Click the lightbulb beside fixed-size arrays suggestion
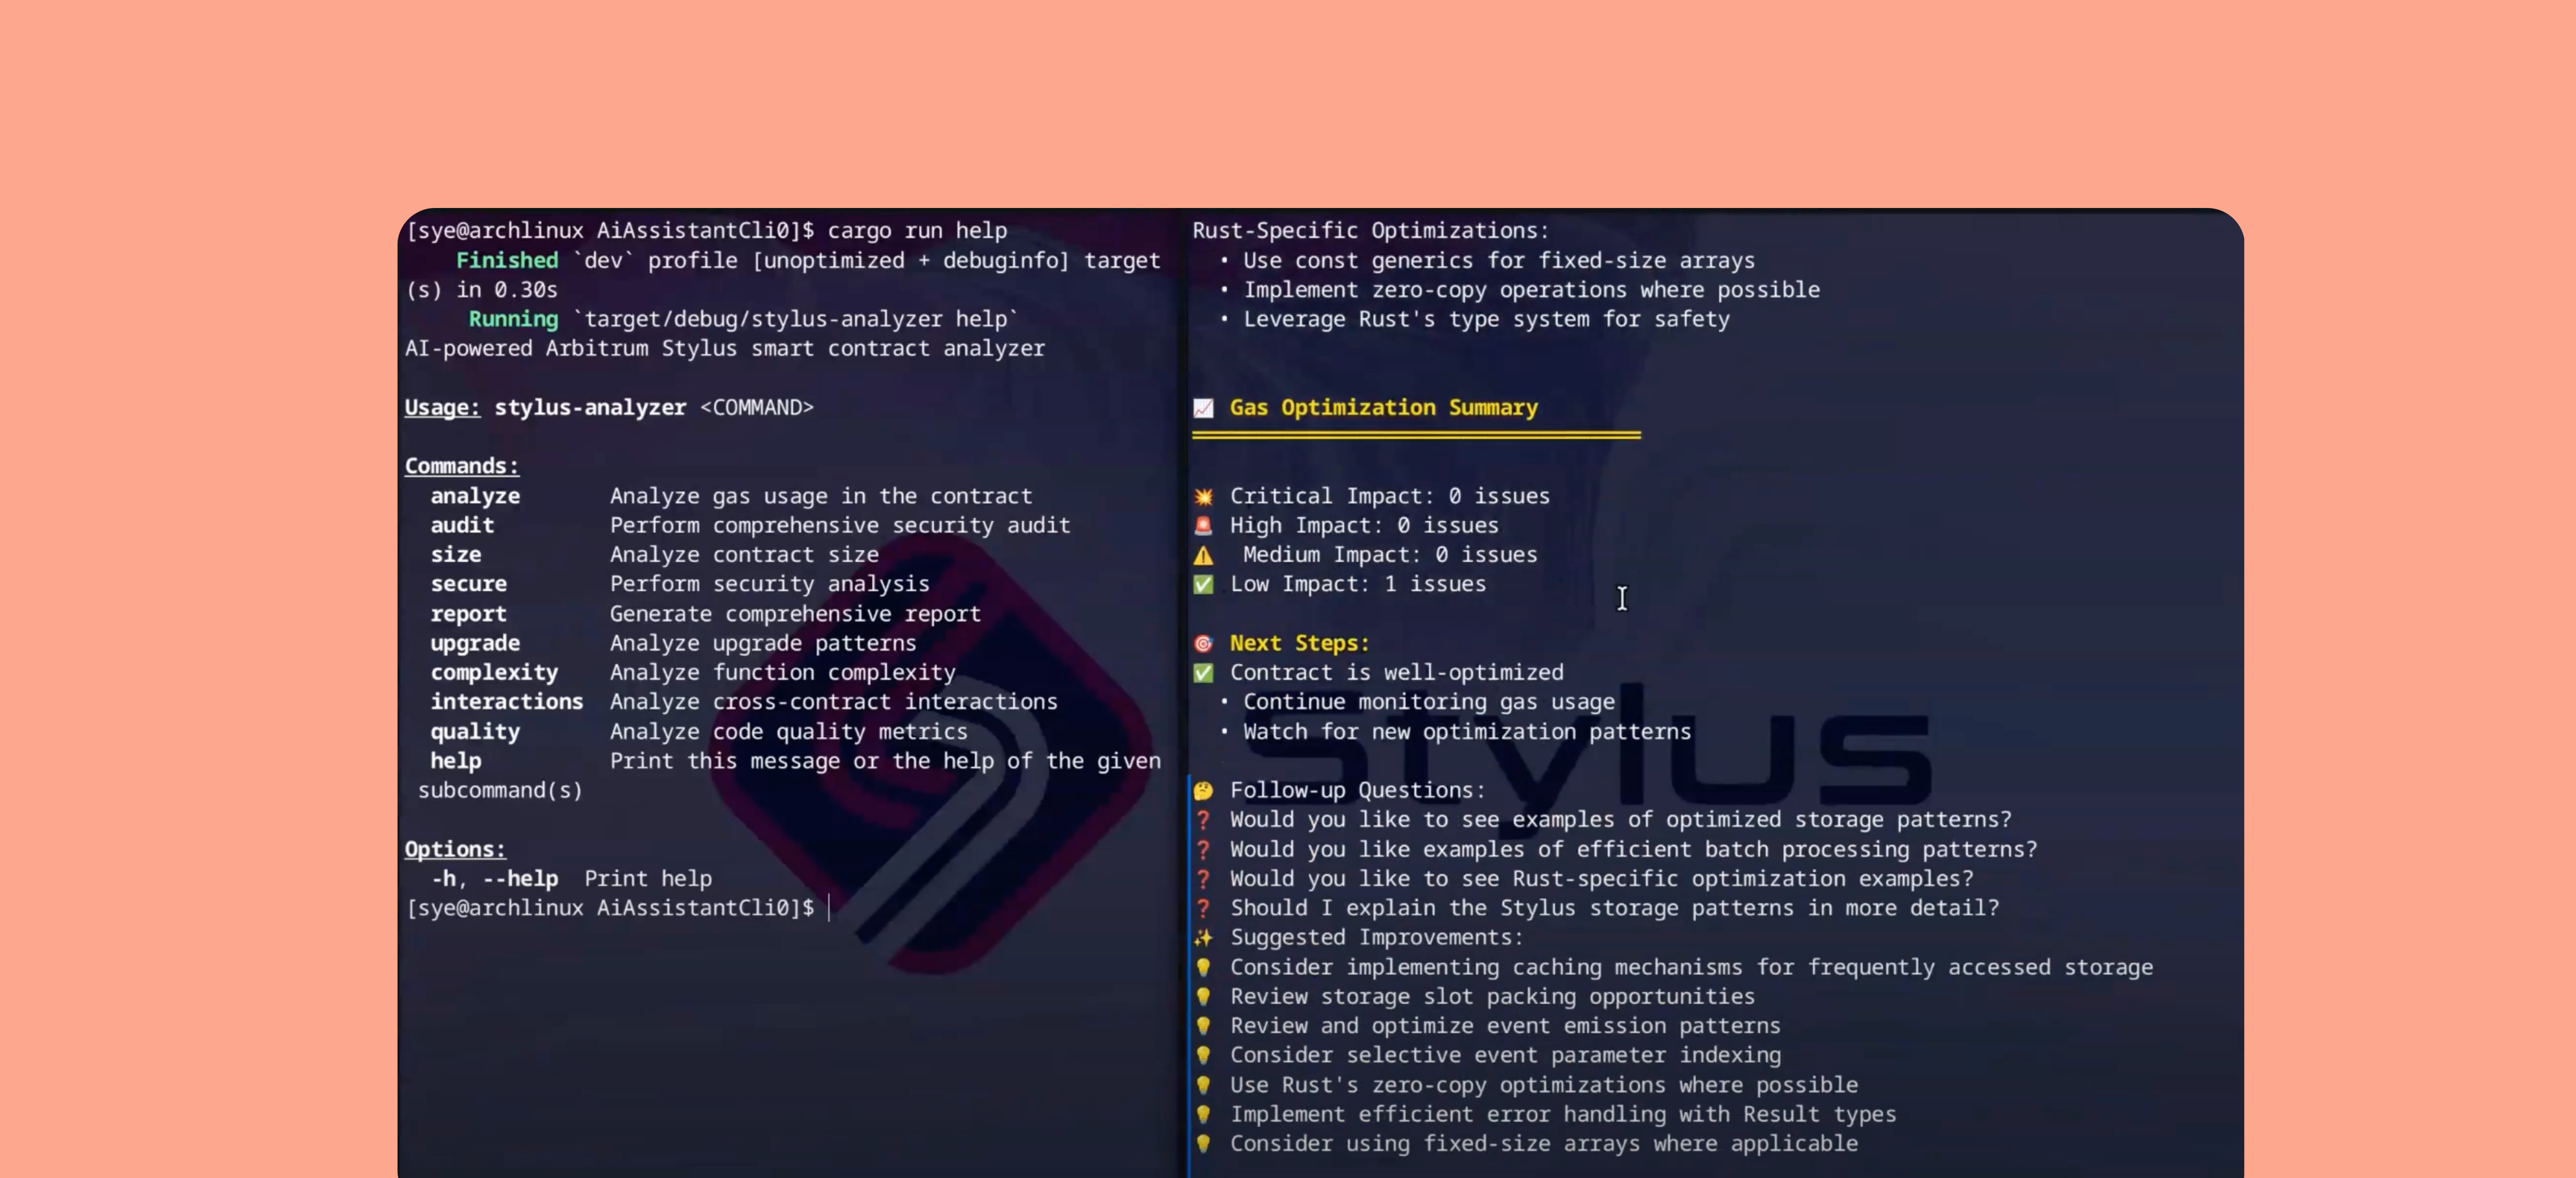The height and width of the screenshot is (1178, 2576). point(1203,1144)
